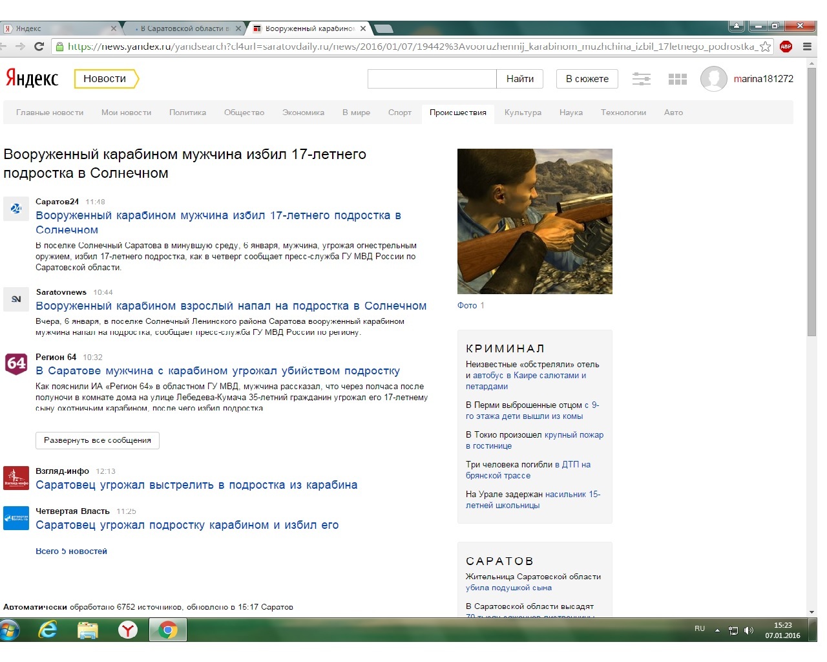Click the user avatar icon
The image size is (827, 662).
pyautogui.click(x=713, y=79)
